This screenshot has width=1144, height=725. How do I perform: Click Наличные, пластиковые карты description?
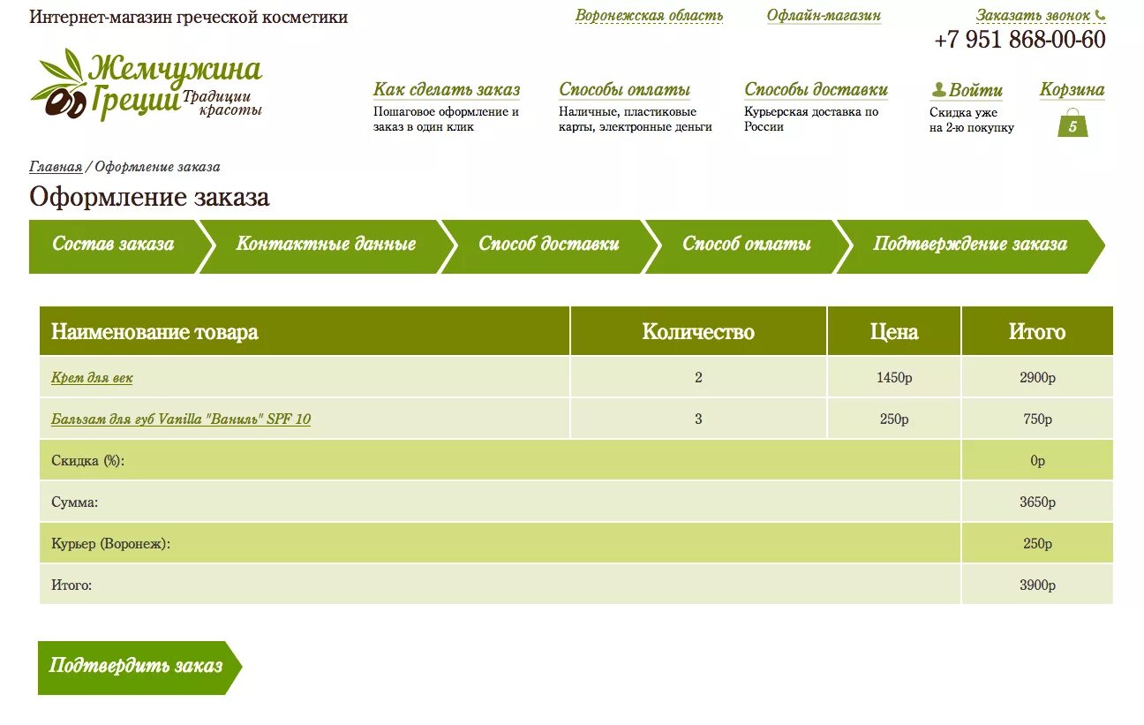636,119
